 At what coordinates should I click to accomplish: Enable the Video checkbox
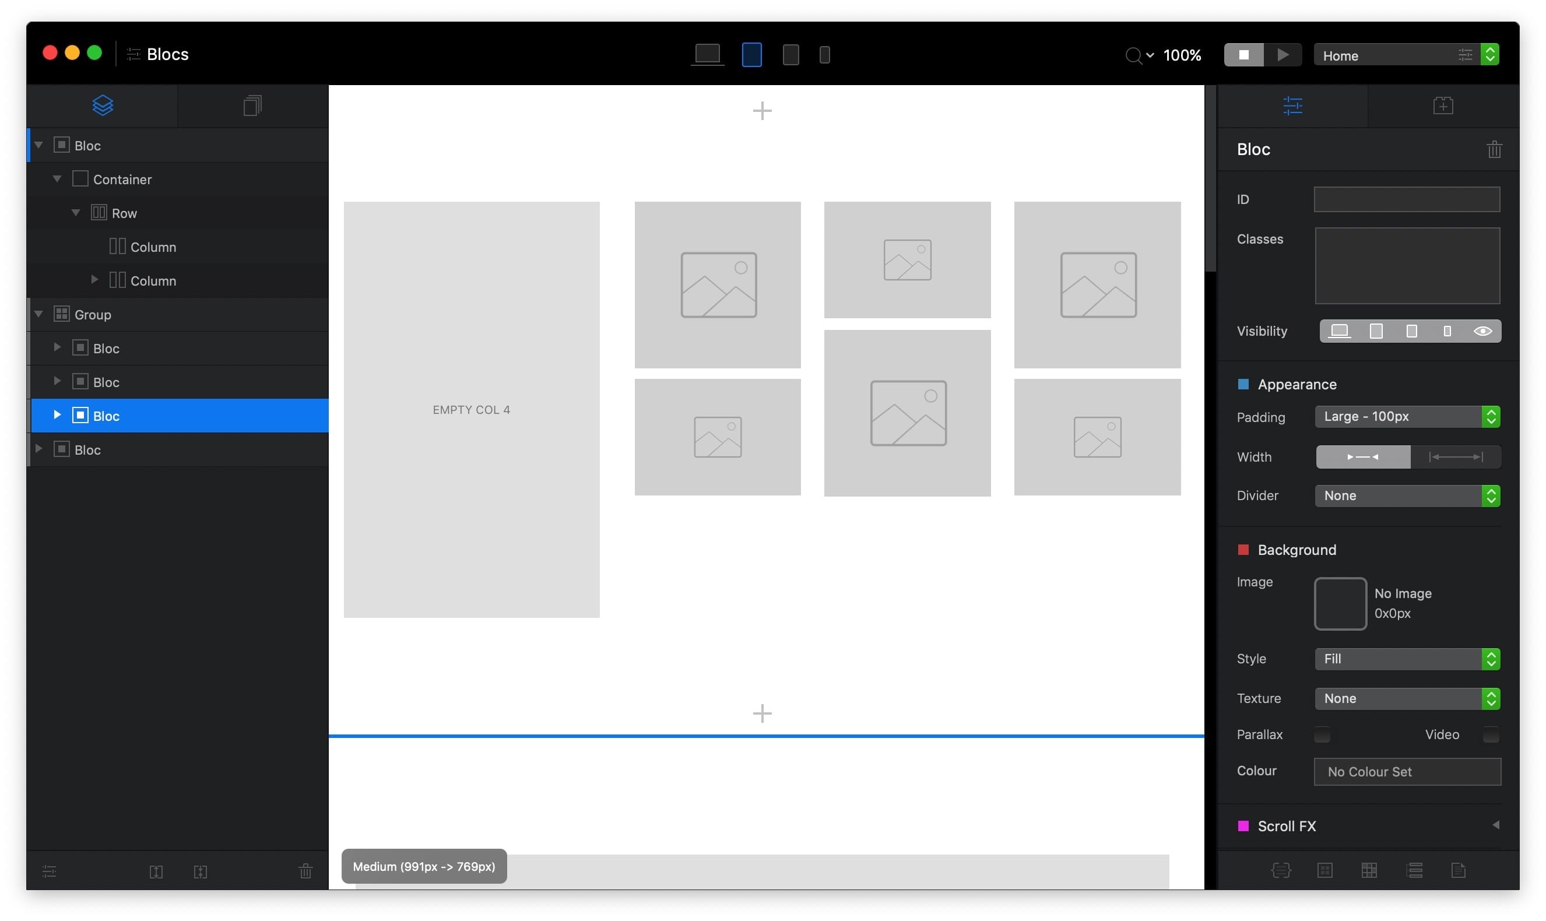1491,735
